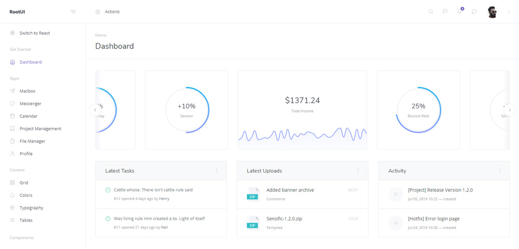Click the P avatar in Activity
Viewport: 519px width, 249px height.
pyautogui.click(x=396, y=195)
